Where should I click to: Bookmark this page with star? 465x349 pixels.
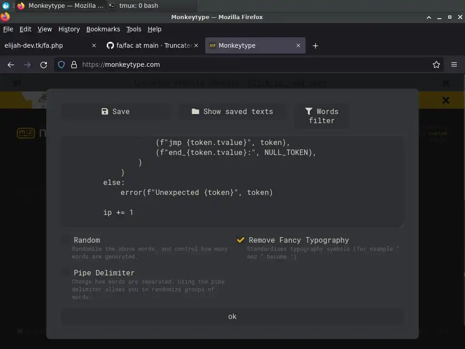pos(436,65)
